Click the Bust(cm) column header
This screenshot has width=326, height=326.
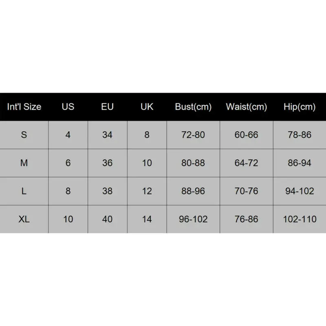[193, 107]
